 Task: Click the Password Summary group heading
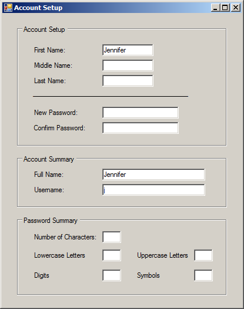pyautogui.click(x=51, y=221)
